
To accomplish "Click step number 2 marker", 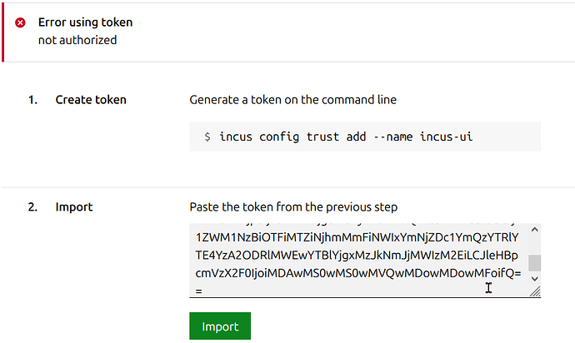I will click(32, 206).
